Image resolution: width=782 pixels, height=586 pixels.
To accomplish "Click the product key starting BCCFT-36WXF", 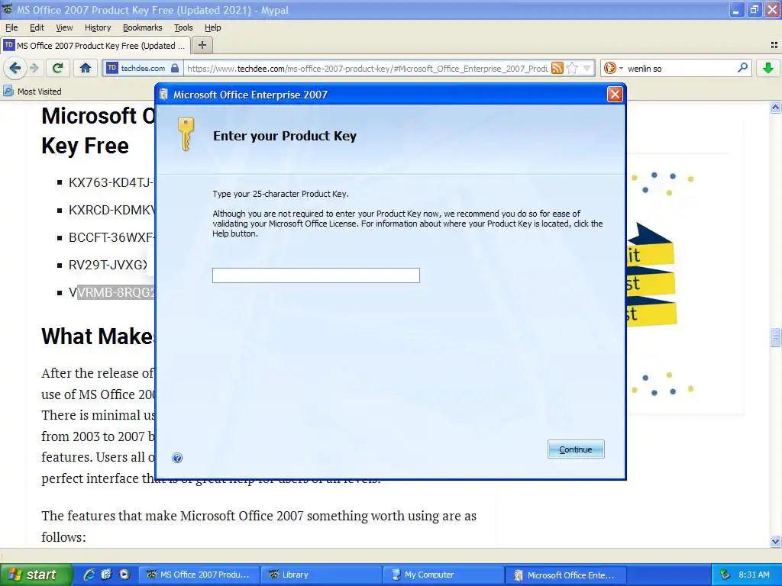I will (x=111, y=237).
